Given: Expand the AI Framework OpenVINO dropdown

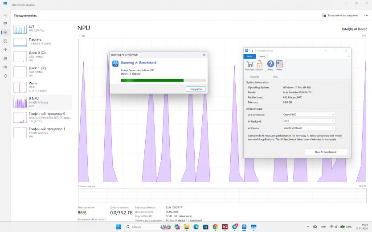Looking at the screenshot, I should [309, 115].
